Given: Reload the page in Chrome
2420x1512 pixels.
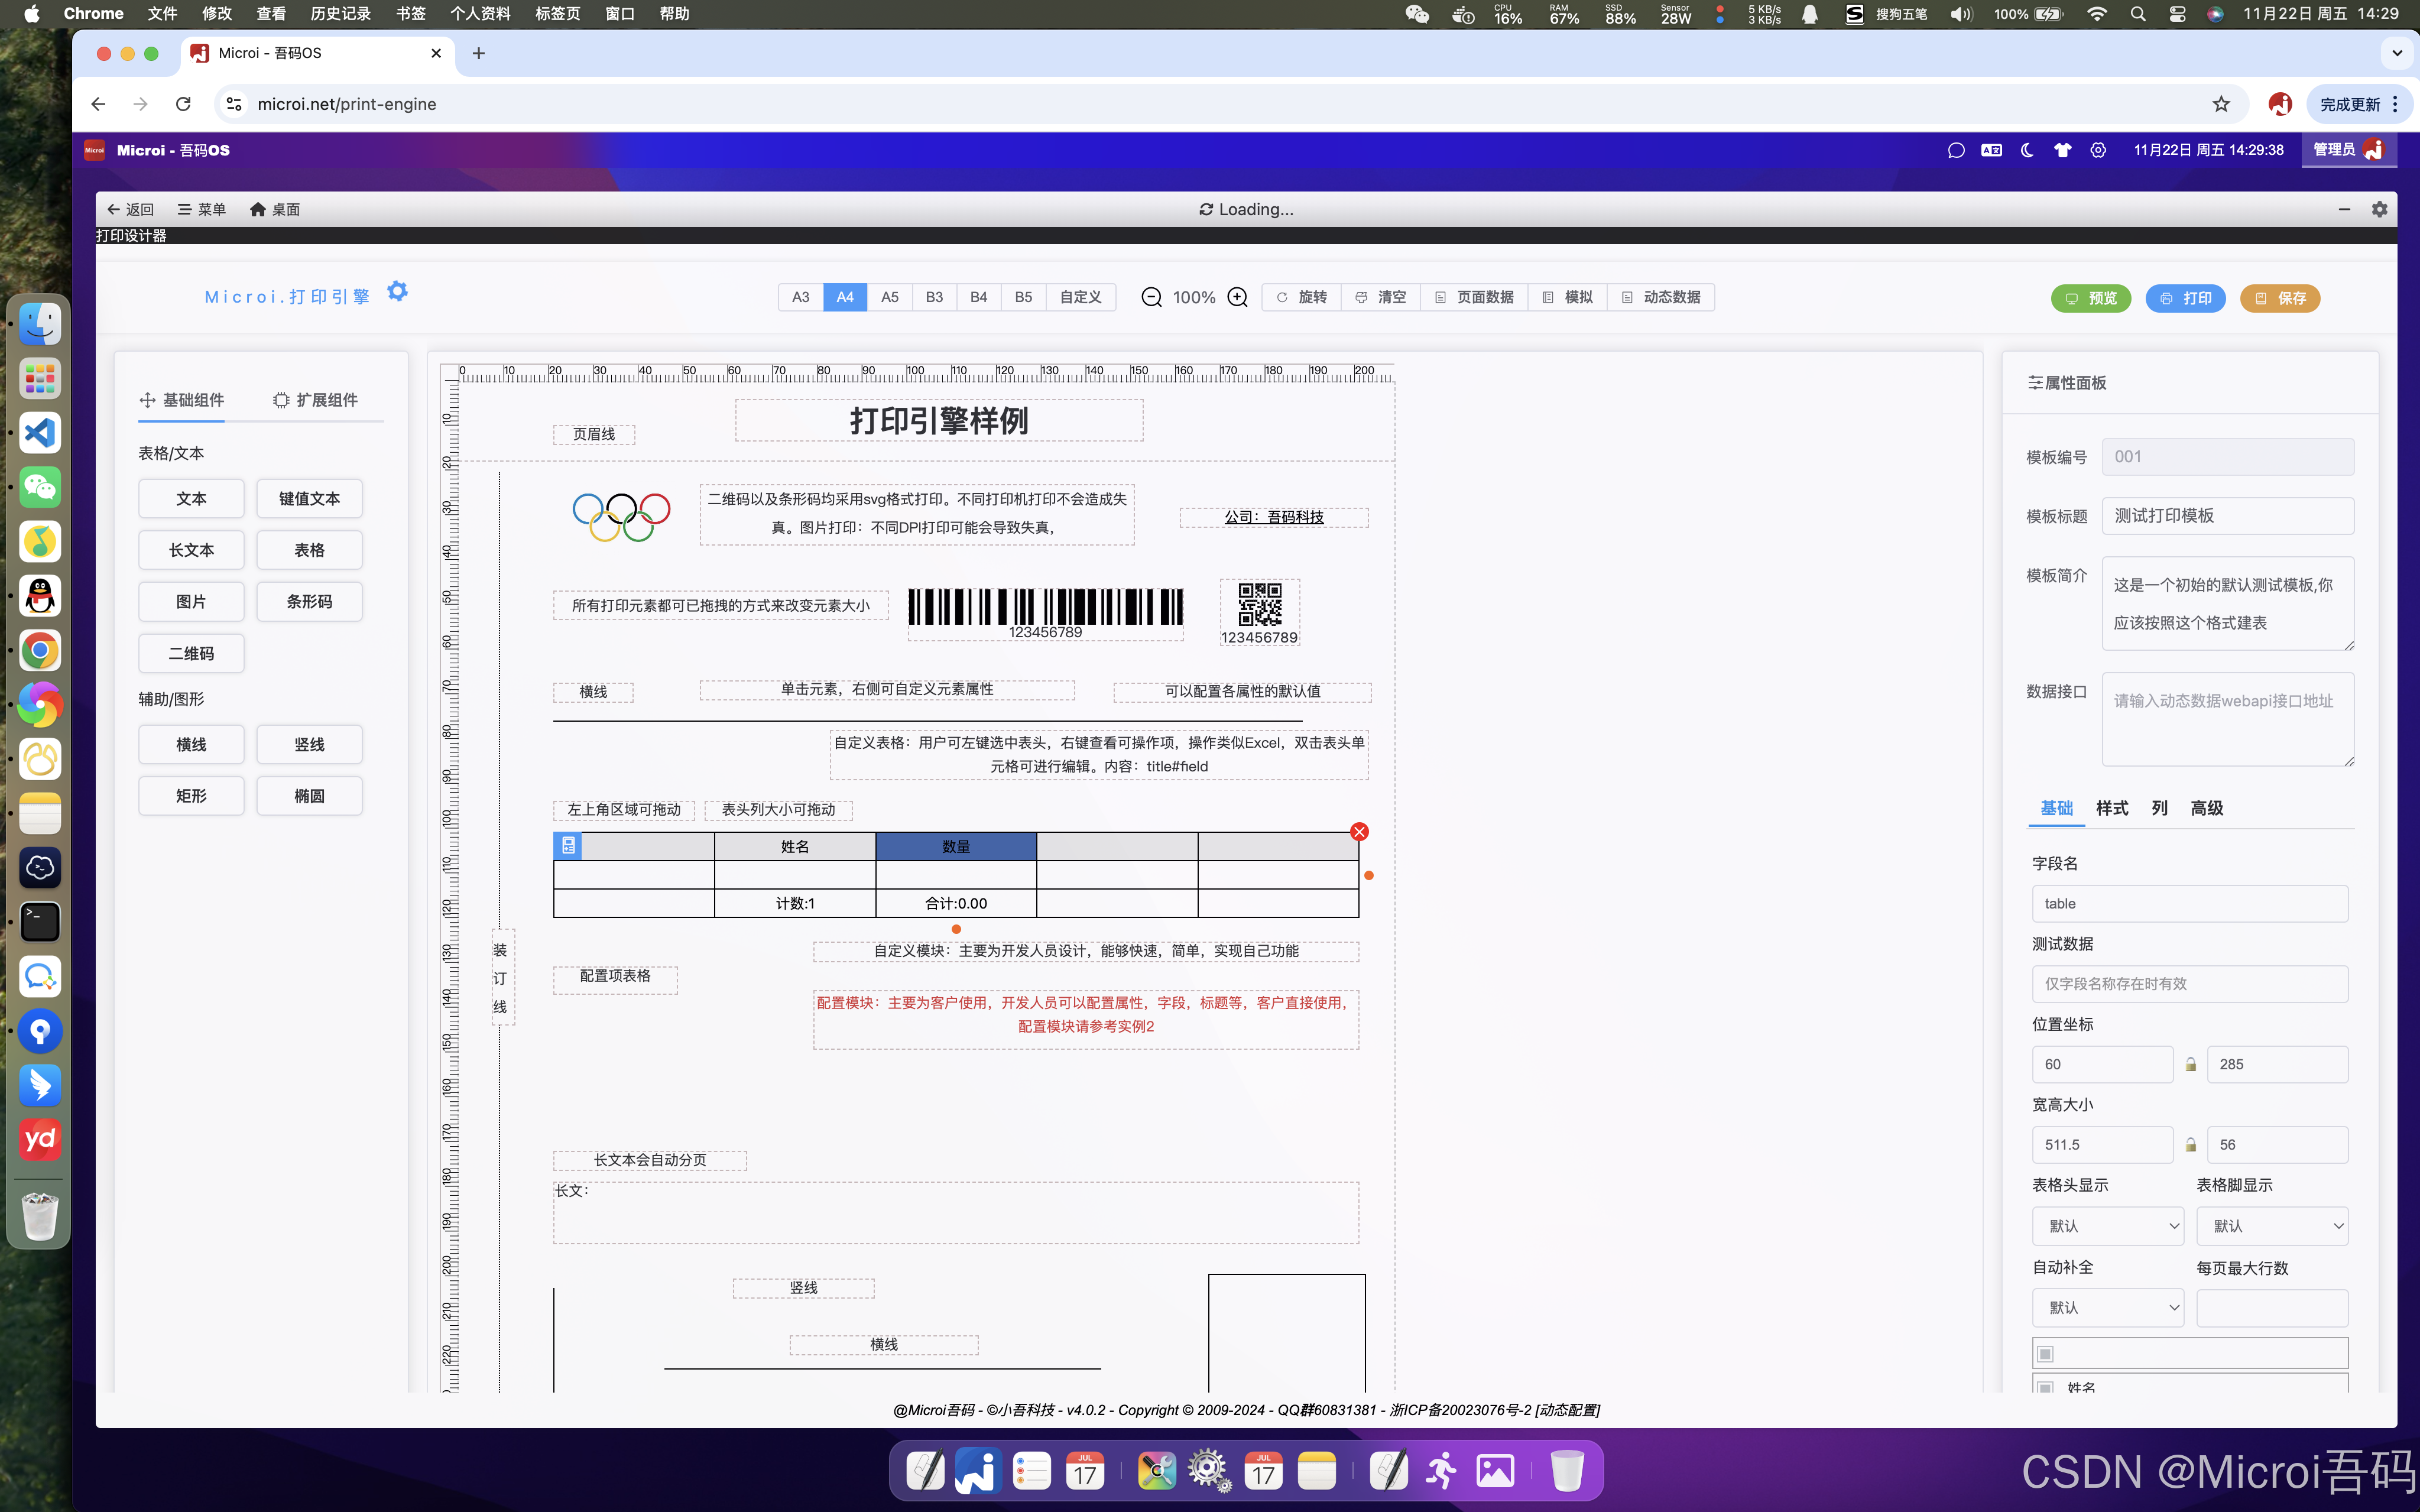Looking at the screenshot, I should click(x=183, y=104).
